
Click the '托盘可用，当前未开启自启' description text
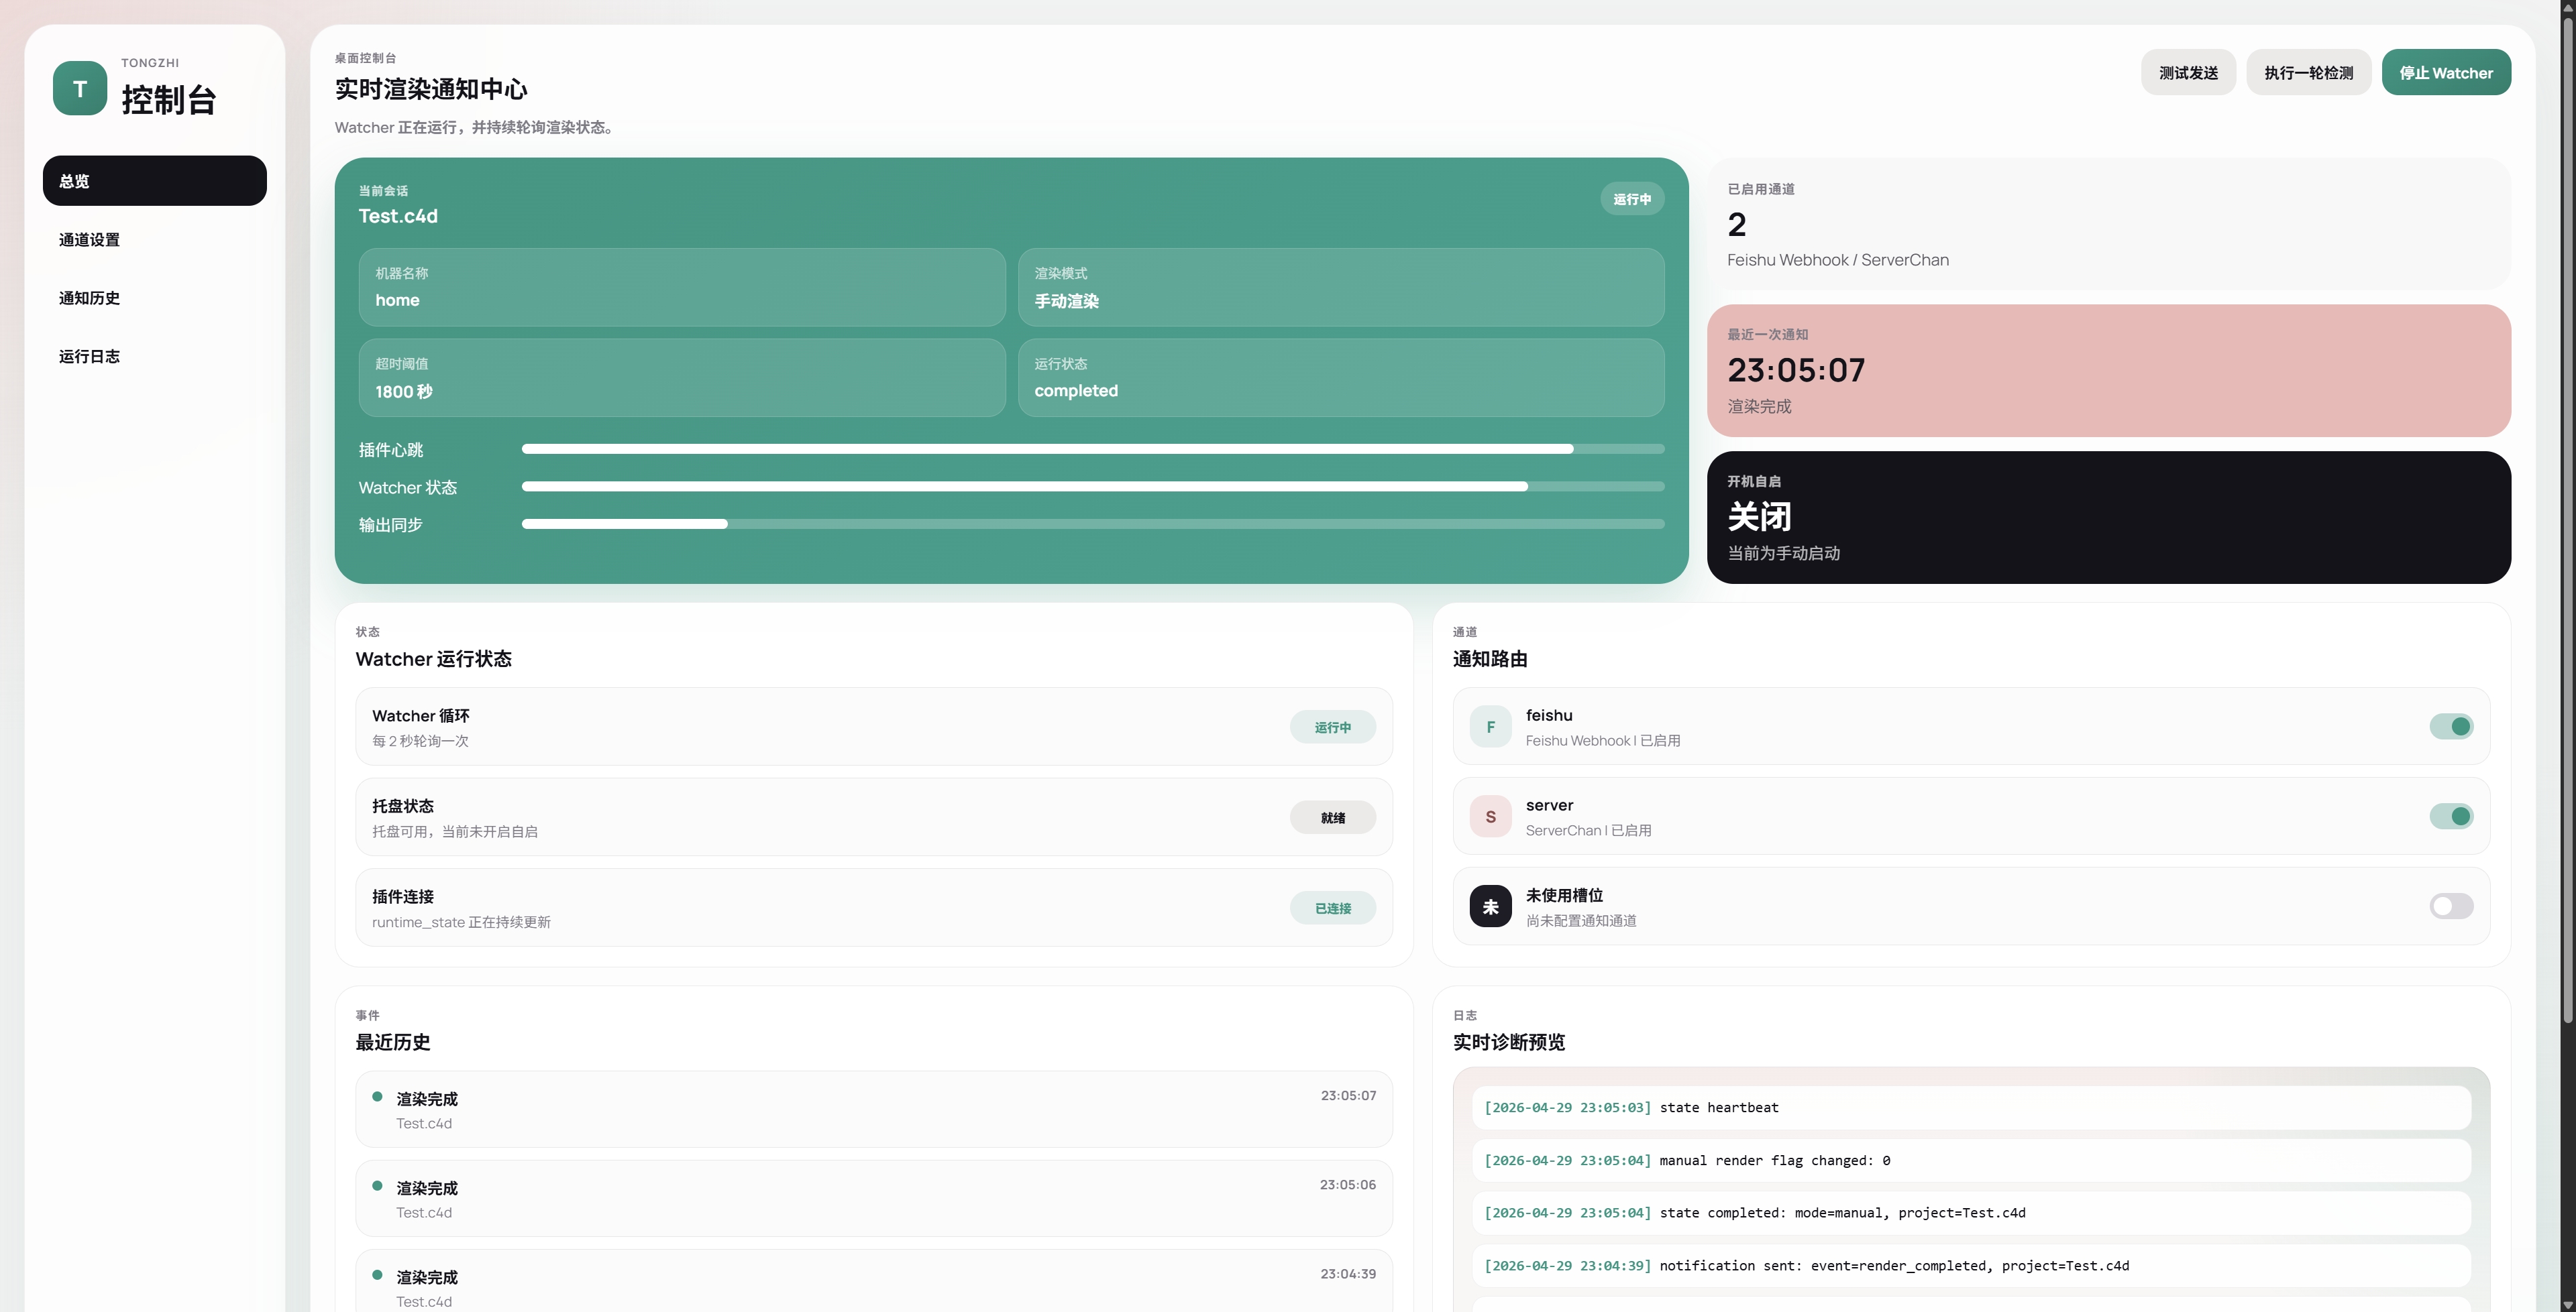(x=455, y=831)
